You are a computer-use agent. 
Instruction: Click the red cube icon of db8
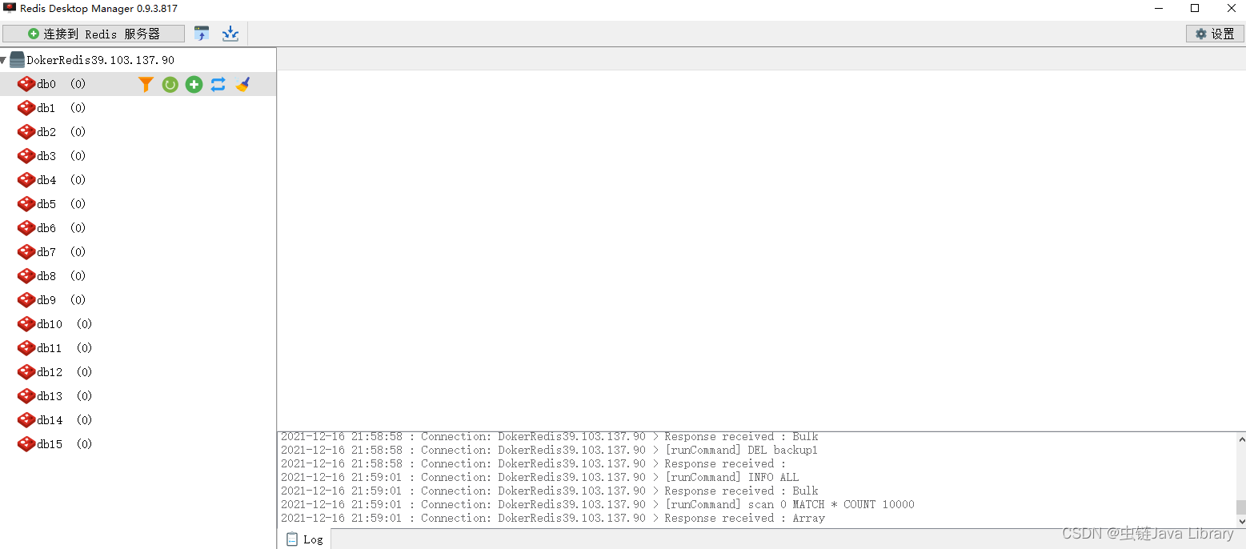tap(26, 276)
